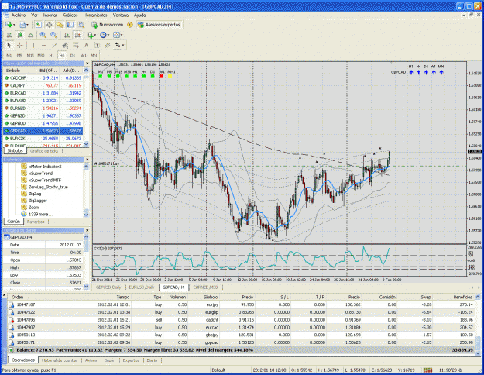Open the New Chart toolbar icon
Screen dimensions: 484x375
[9, 25]
